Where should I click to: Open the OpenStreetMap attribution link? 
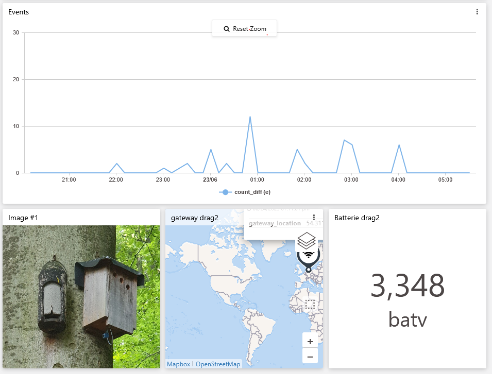[218, 364]
